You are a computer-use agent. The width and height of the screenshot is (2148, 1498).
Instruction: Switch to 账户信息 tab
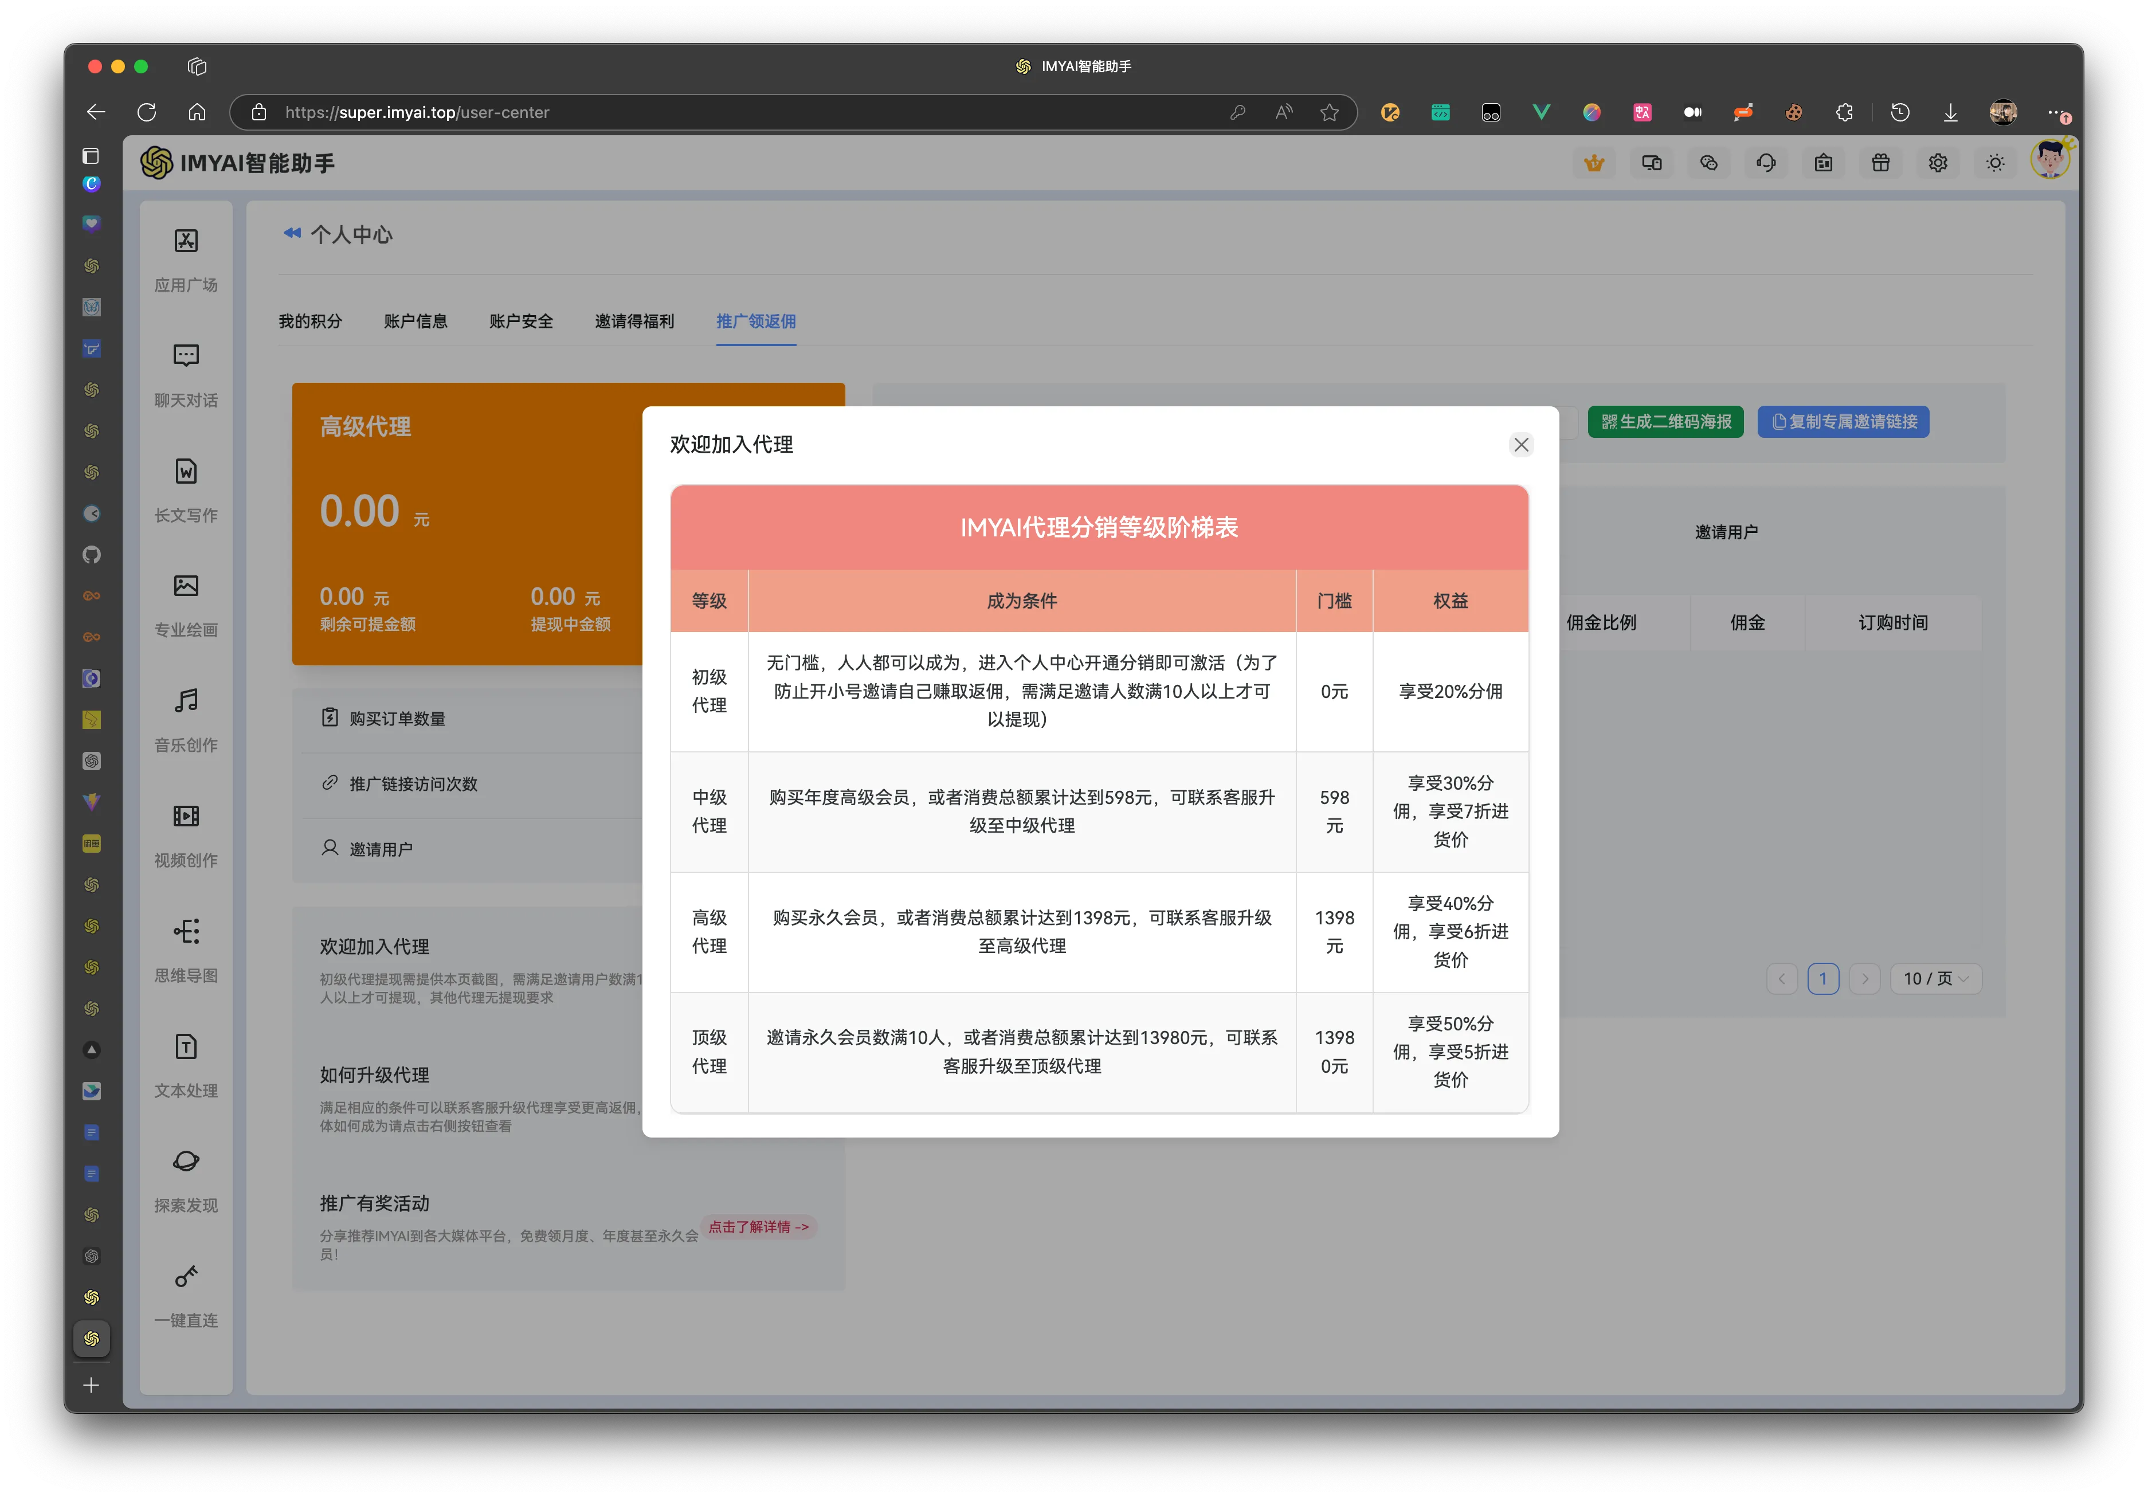pyautogui.click(x=416, y=321)
